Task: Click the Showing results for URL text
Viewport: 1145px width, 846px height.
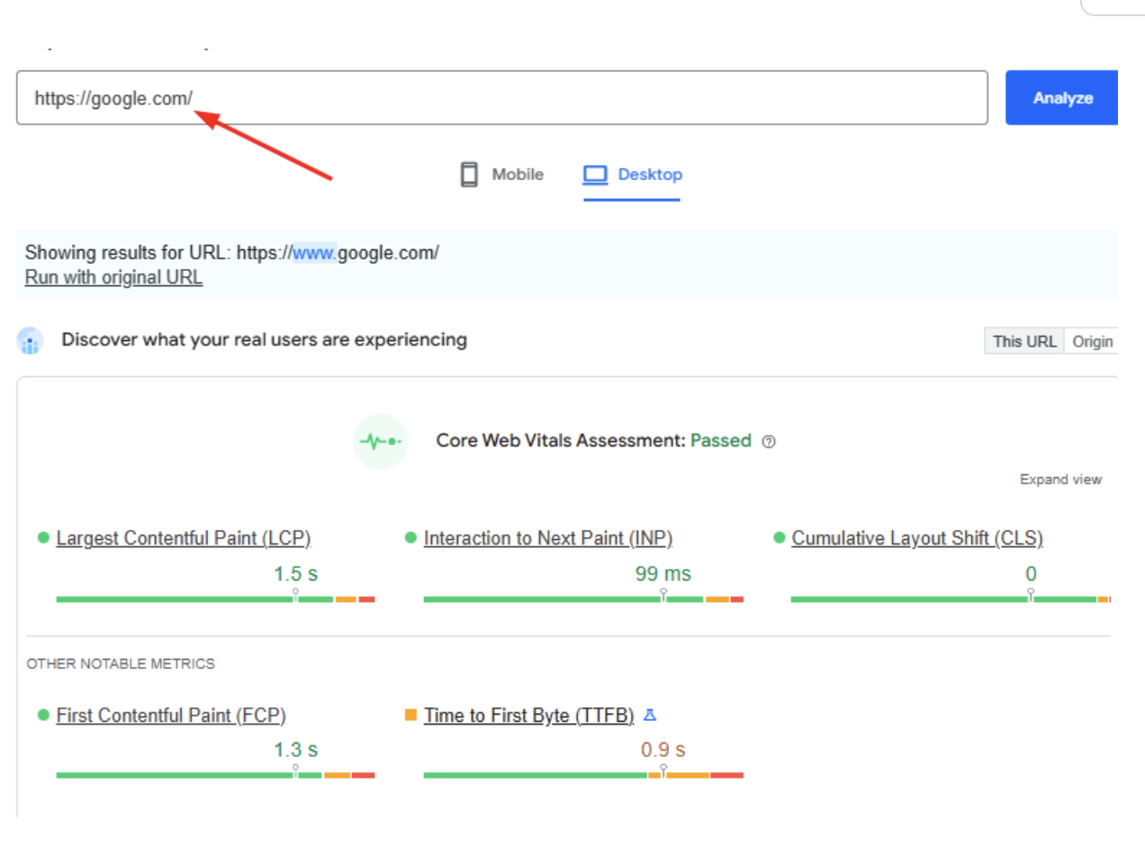Action: 232,253
